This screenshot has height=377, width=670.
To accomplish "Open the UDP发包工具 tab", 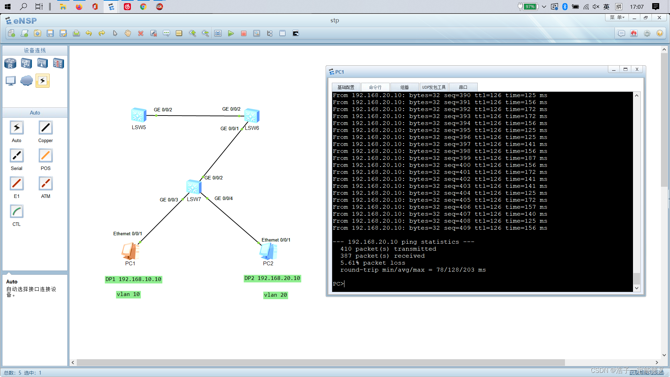I will click(434, 87).
